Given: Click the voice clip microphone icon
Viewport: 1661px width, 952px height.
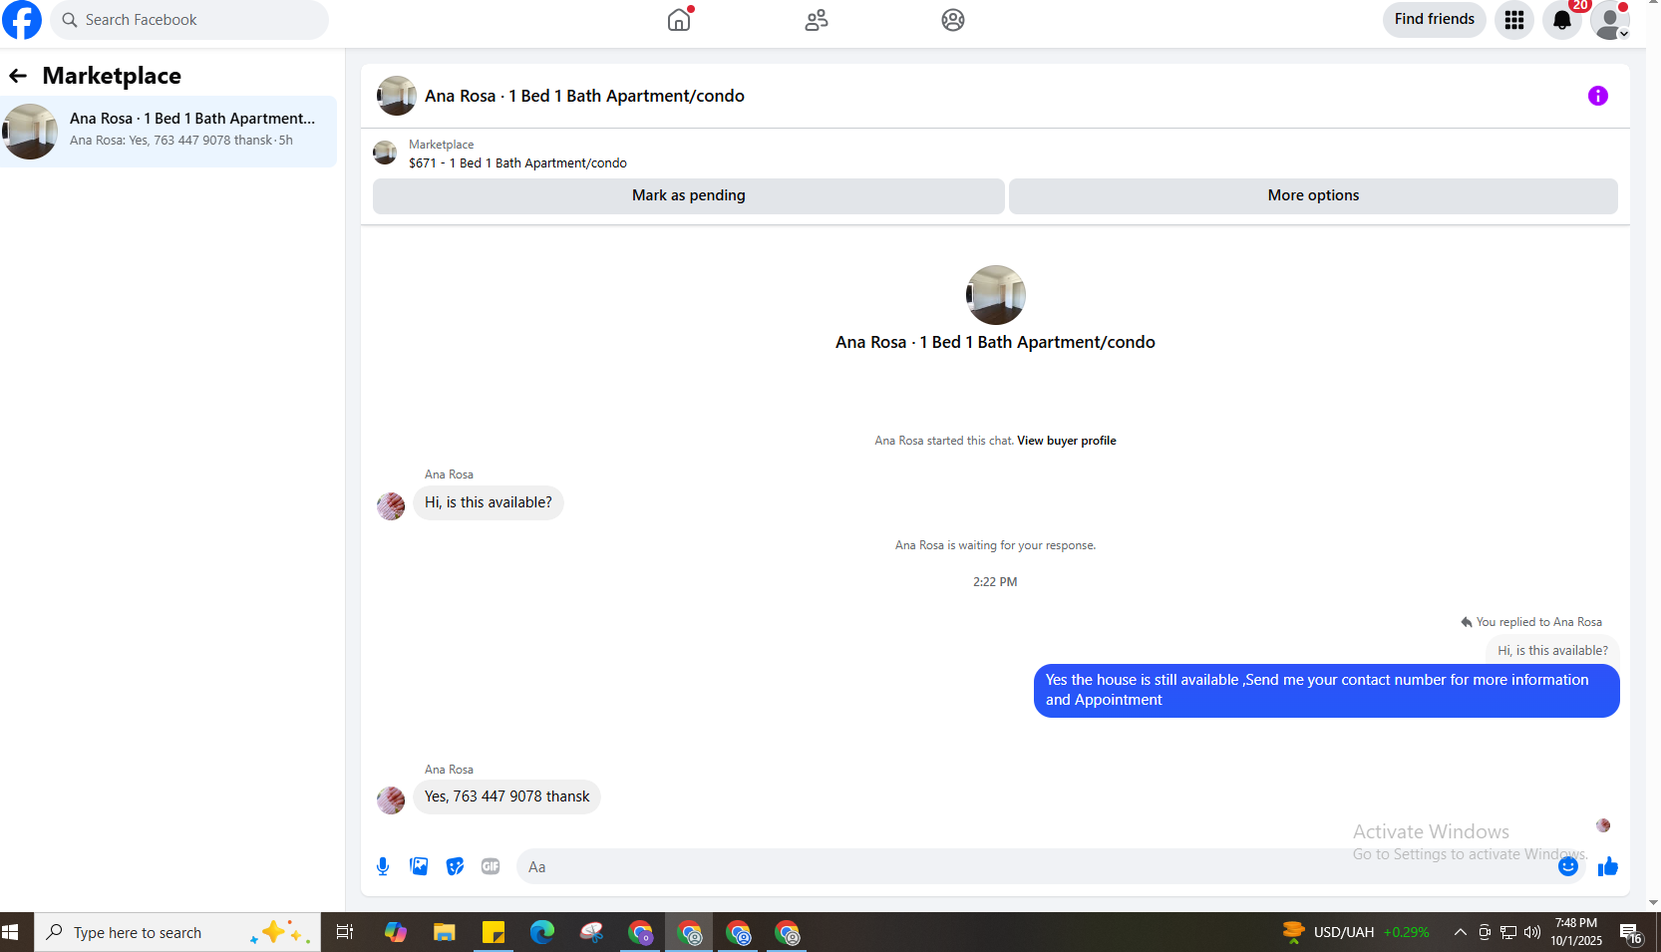Looking at the screenshot, I should point(383,866).
